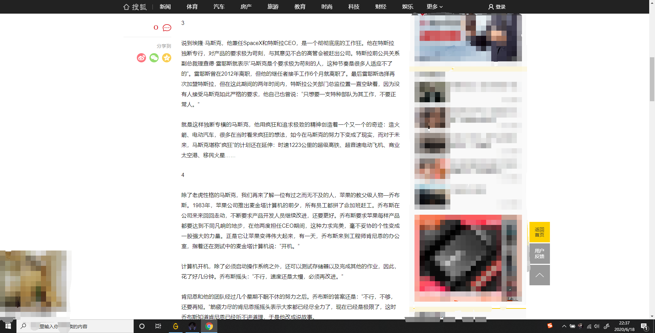Click the page vertical scrollbar thumb
Screen dimensions: 655x333
pos(652,79)
